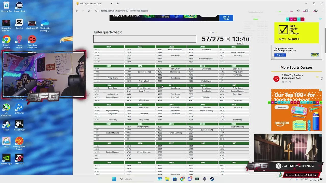
Task: Open the Battle.net desktop icon
Action: [x=19, y=109]
